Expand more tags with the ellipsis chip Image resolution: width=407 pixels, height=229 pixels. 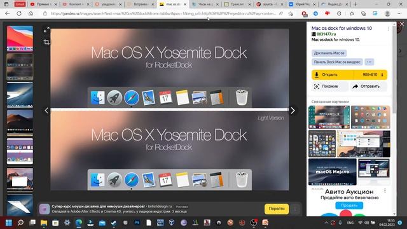click(x=369, y=62)
